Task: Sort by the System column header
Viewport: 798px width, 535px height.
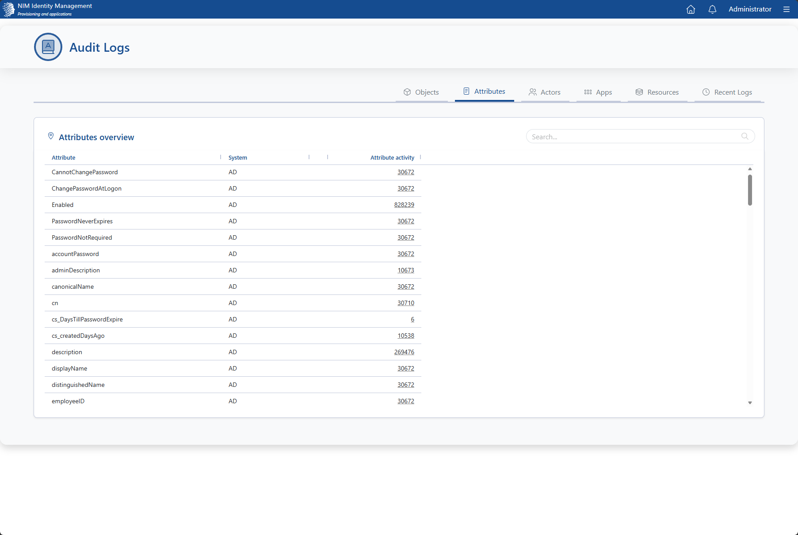Action: (238, 157)
